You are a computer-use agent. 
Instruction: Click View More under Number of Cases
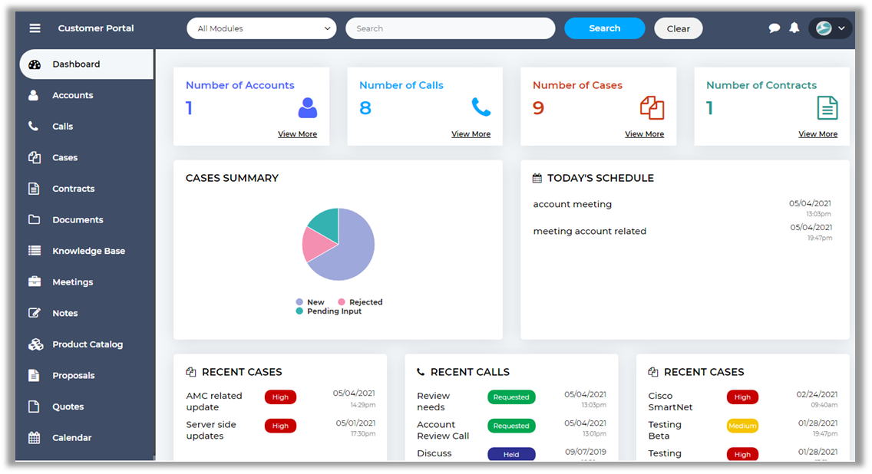pyautogui.click(x=644, y=134)
